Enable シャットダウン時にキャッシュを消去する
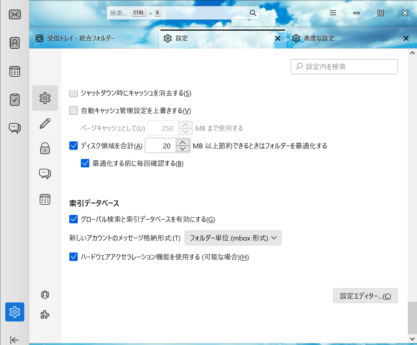The height and width of the screenshot is (345, 417). pyautogui.click(x=73, y=93)
